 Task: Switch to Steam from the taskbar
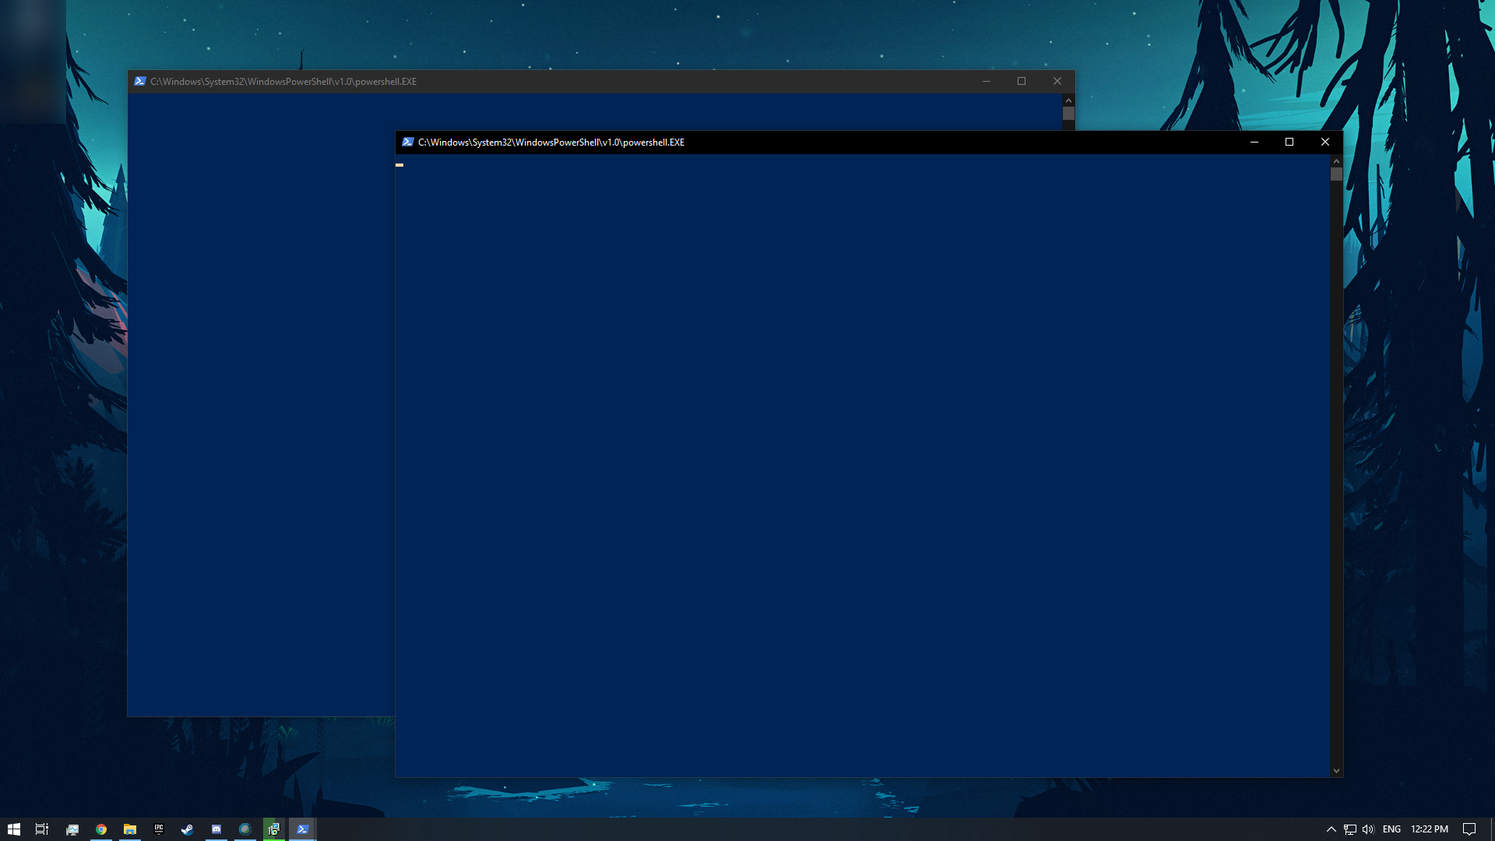pos(188,829)
